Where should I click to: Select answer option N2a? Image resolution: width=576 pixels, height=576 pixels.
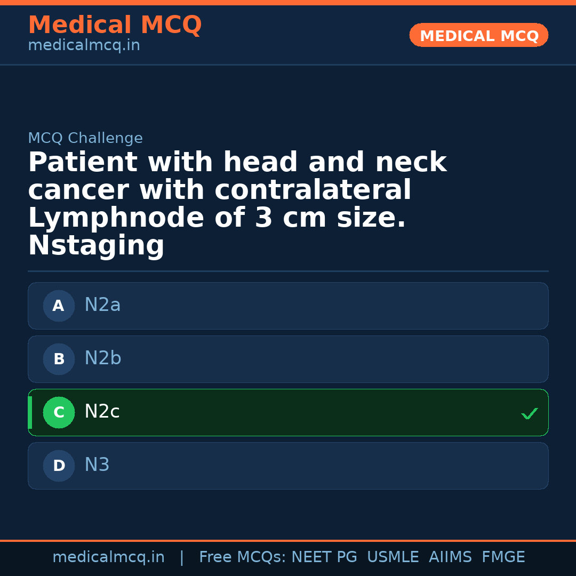click(x=288, y=306)
